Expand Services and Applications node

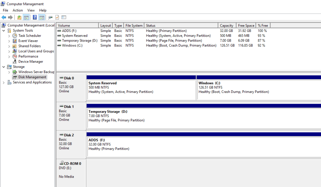4,83
